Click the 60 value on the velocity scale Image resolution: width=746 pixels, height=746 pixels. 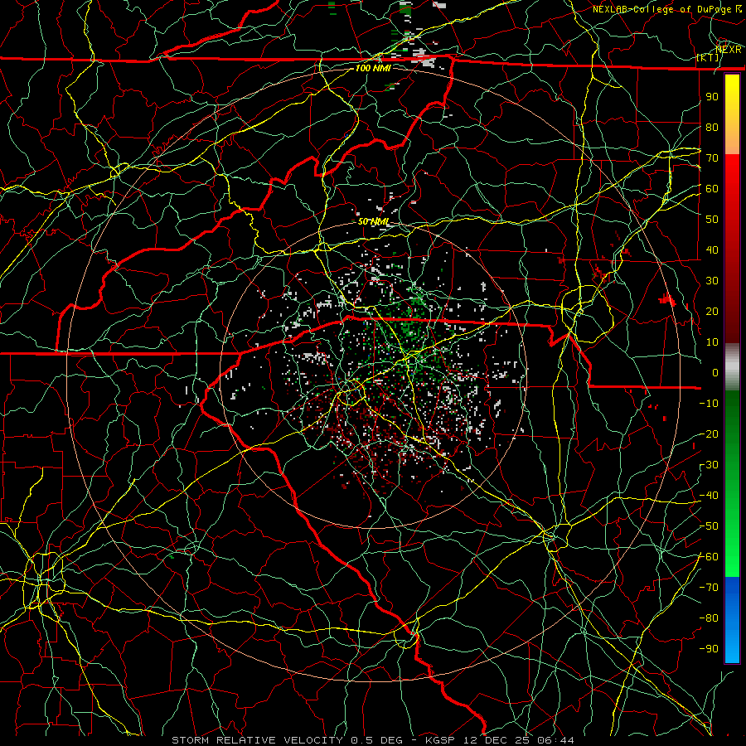tap(712, 189)
